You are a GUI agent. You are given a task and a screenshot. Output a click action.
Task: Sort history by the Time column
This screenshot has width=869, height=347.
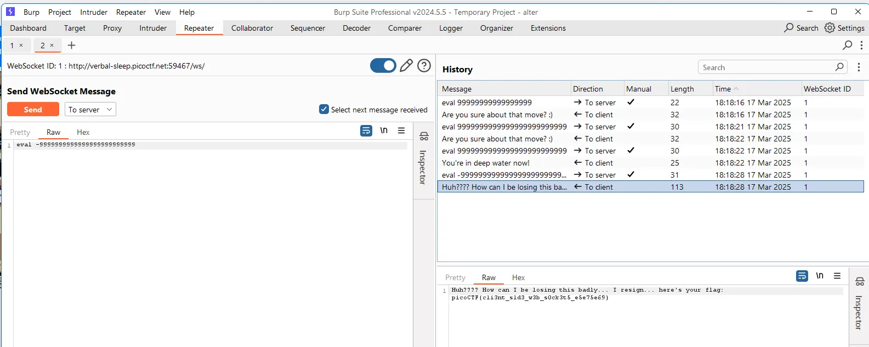coord(757,89)
